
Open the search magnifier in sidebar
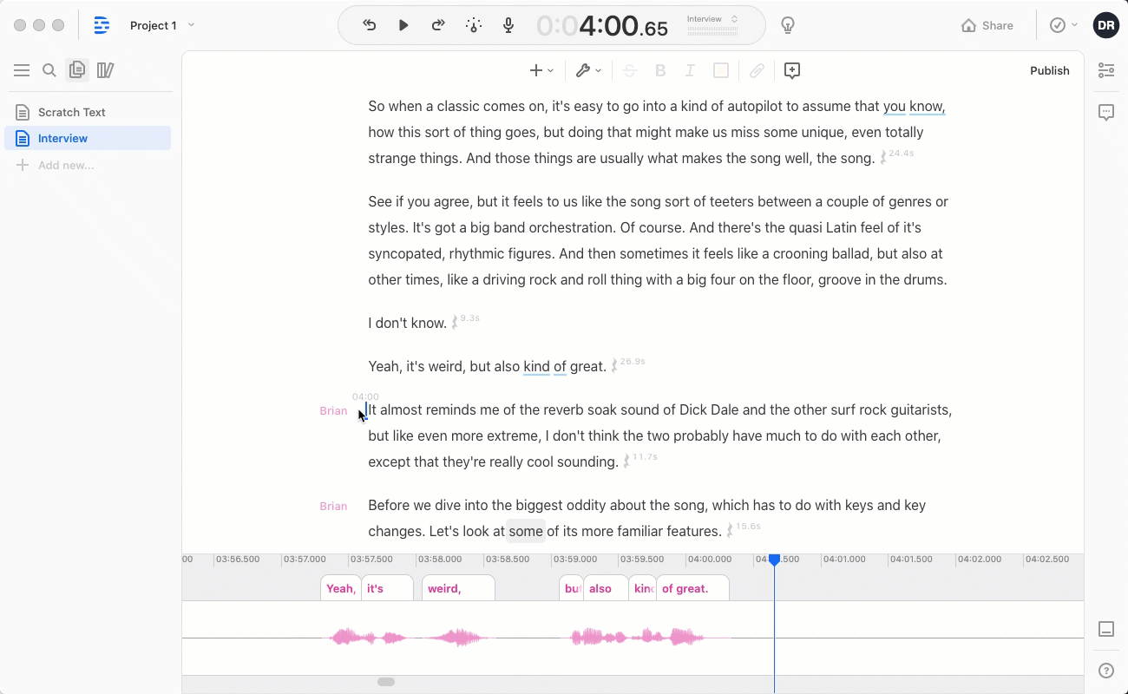[49, 70]
